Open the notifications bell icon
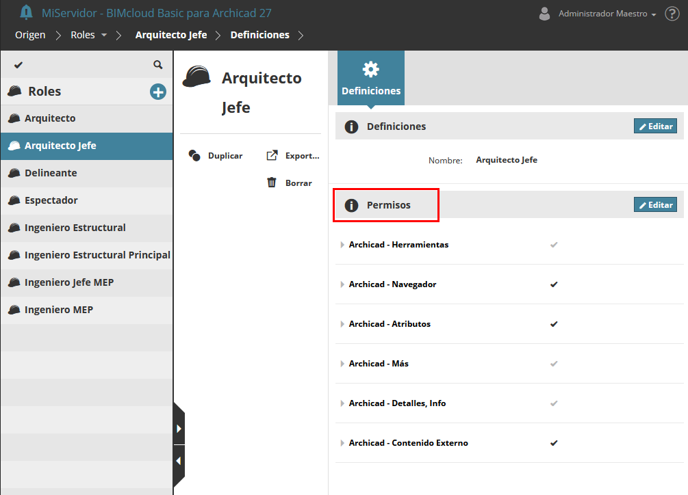688x495 pixels. point(26,12)
